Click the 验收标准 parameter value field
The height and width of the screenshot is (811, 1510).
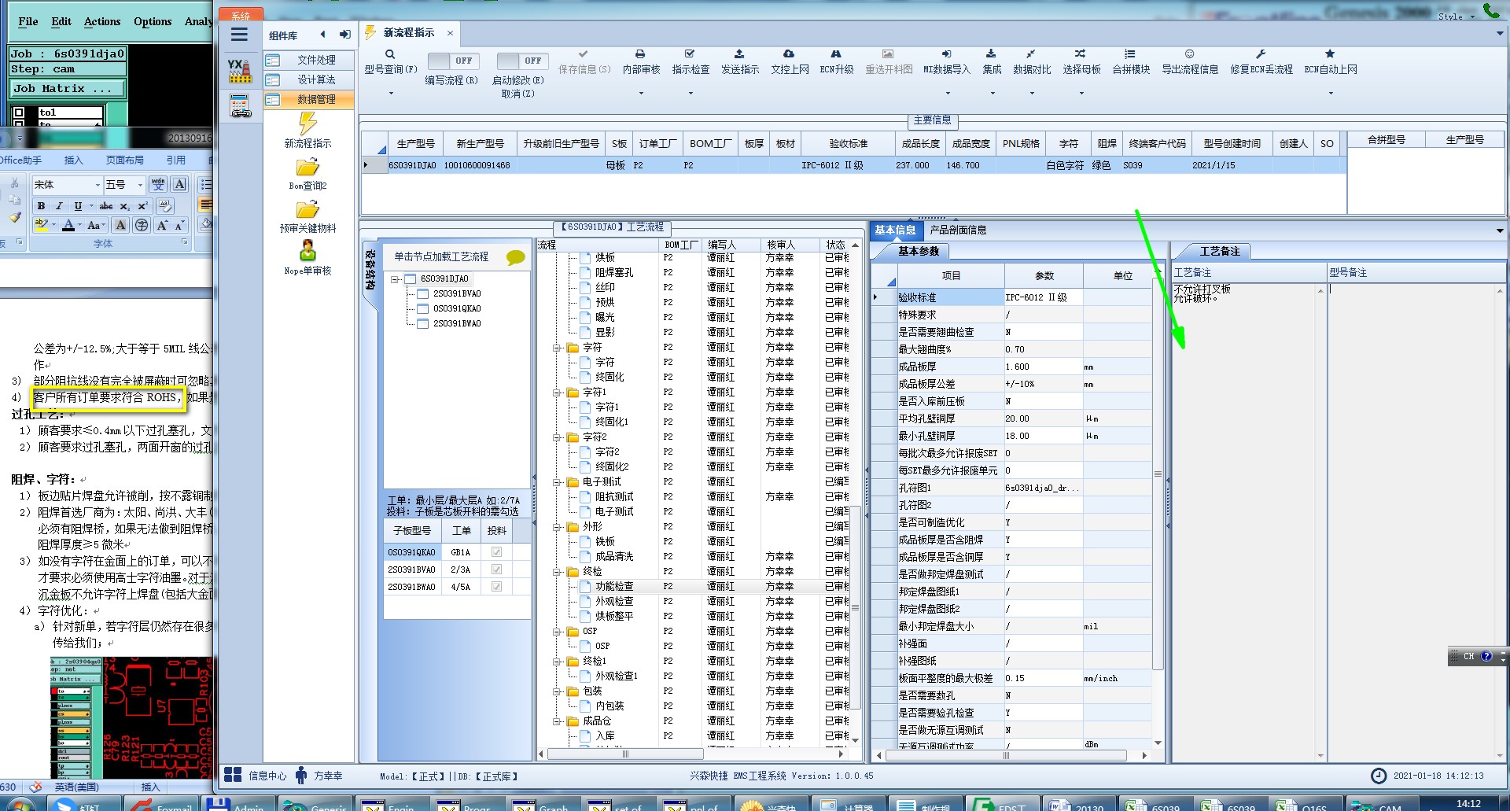point(1043,297)
